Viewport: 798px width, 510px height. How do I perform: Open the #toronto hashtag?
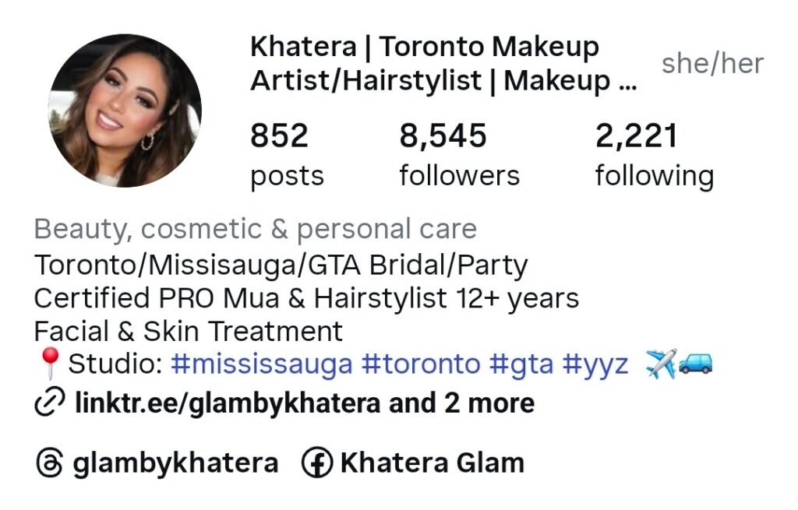click(421, 364)
